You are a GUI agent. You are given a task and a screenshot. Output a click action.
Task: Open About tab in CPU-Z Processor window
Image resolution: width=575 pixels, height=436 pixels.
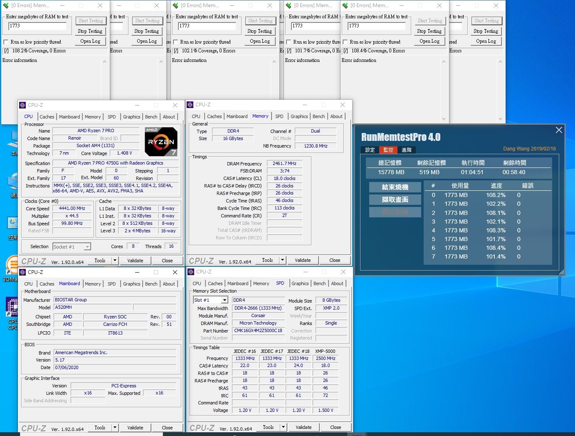tap(169, 117)
